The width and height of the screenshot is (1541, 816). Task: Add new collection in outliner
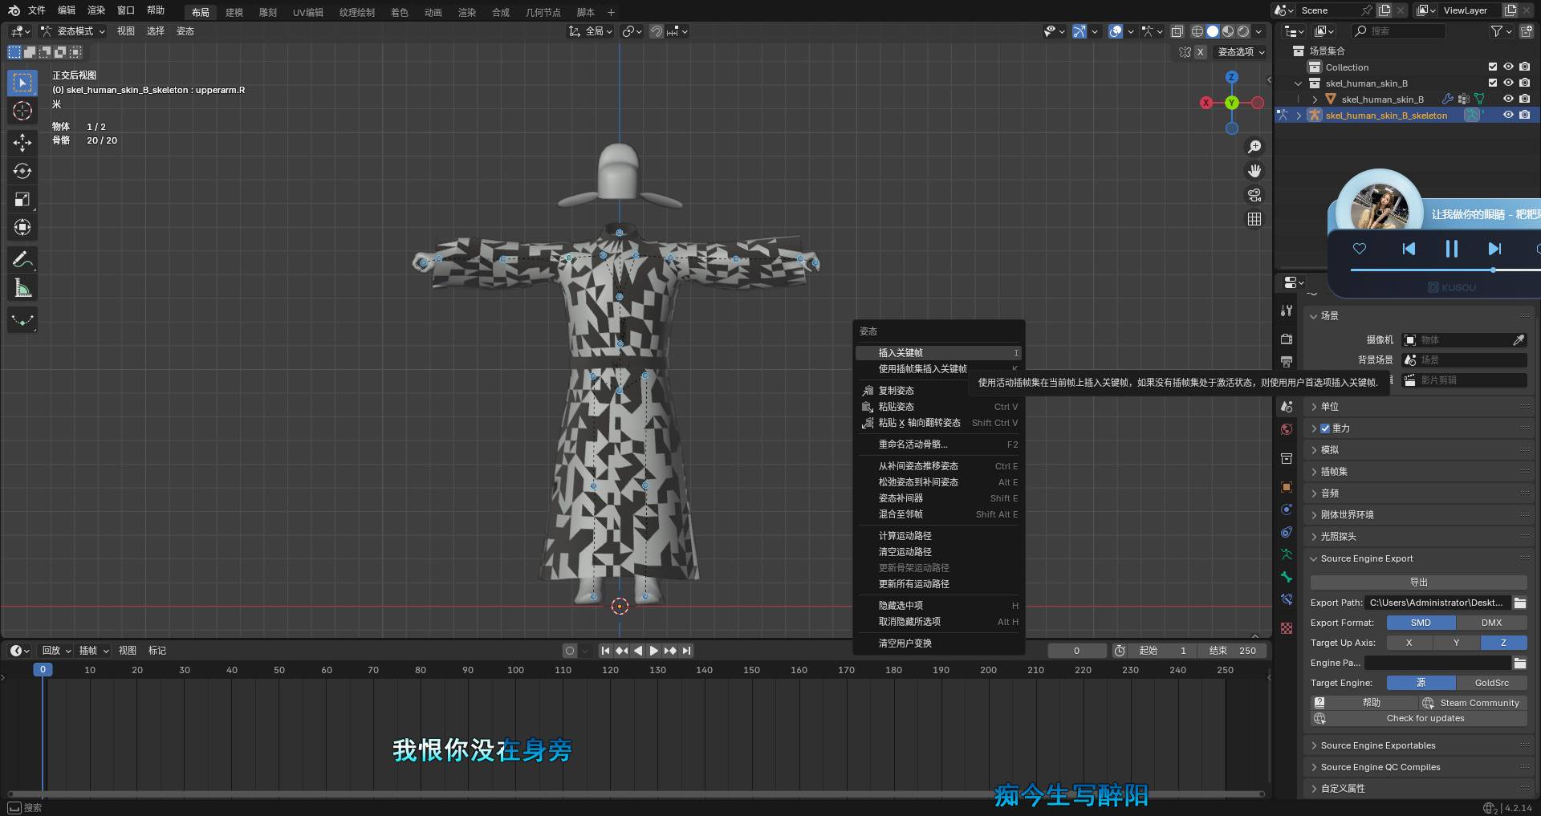1527,31
